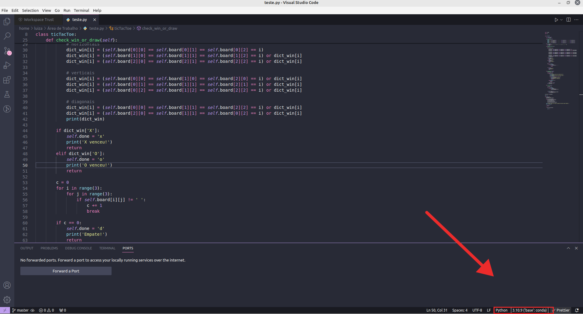Open the ticTacToe breadcrumb in the breadcrumb bar
583x314 pixels.
(x=122, y=28)
